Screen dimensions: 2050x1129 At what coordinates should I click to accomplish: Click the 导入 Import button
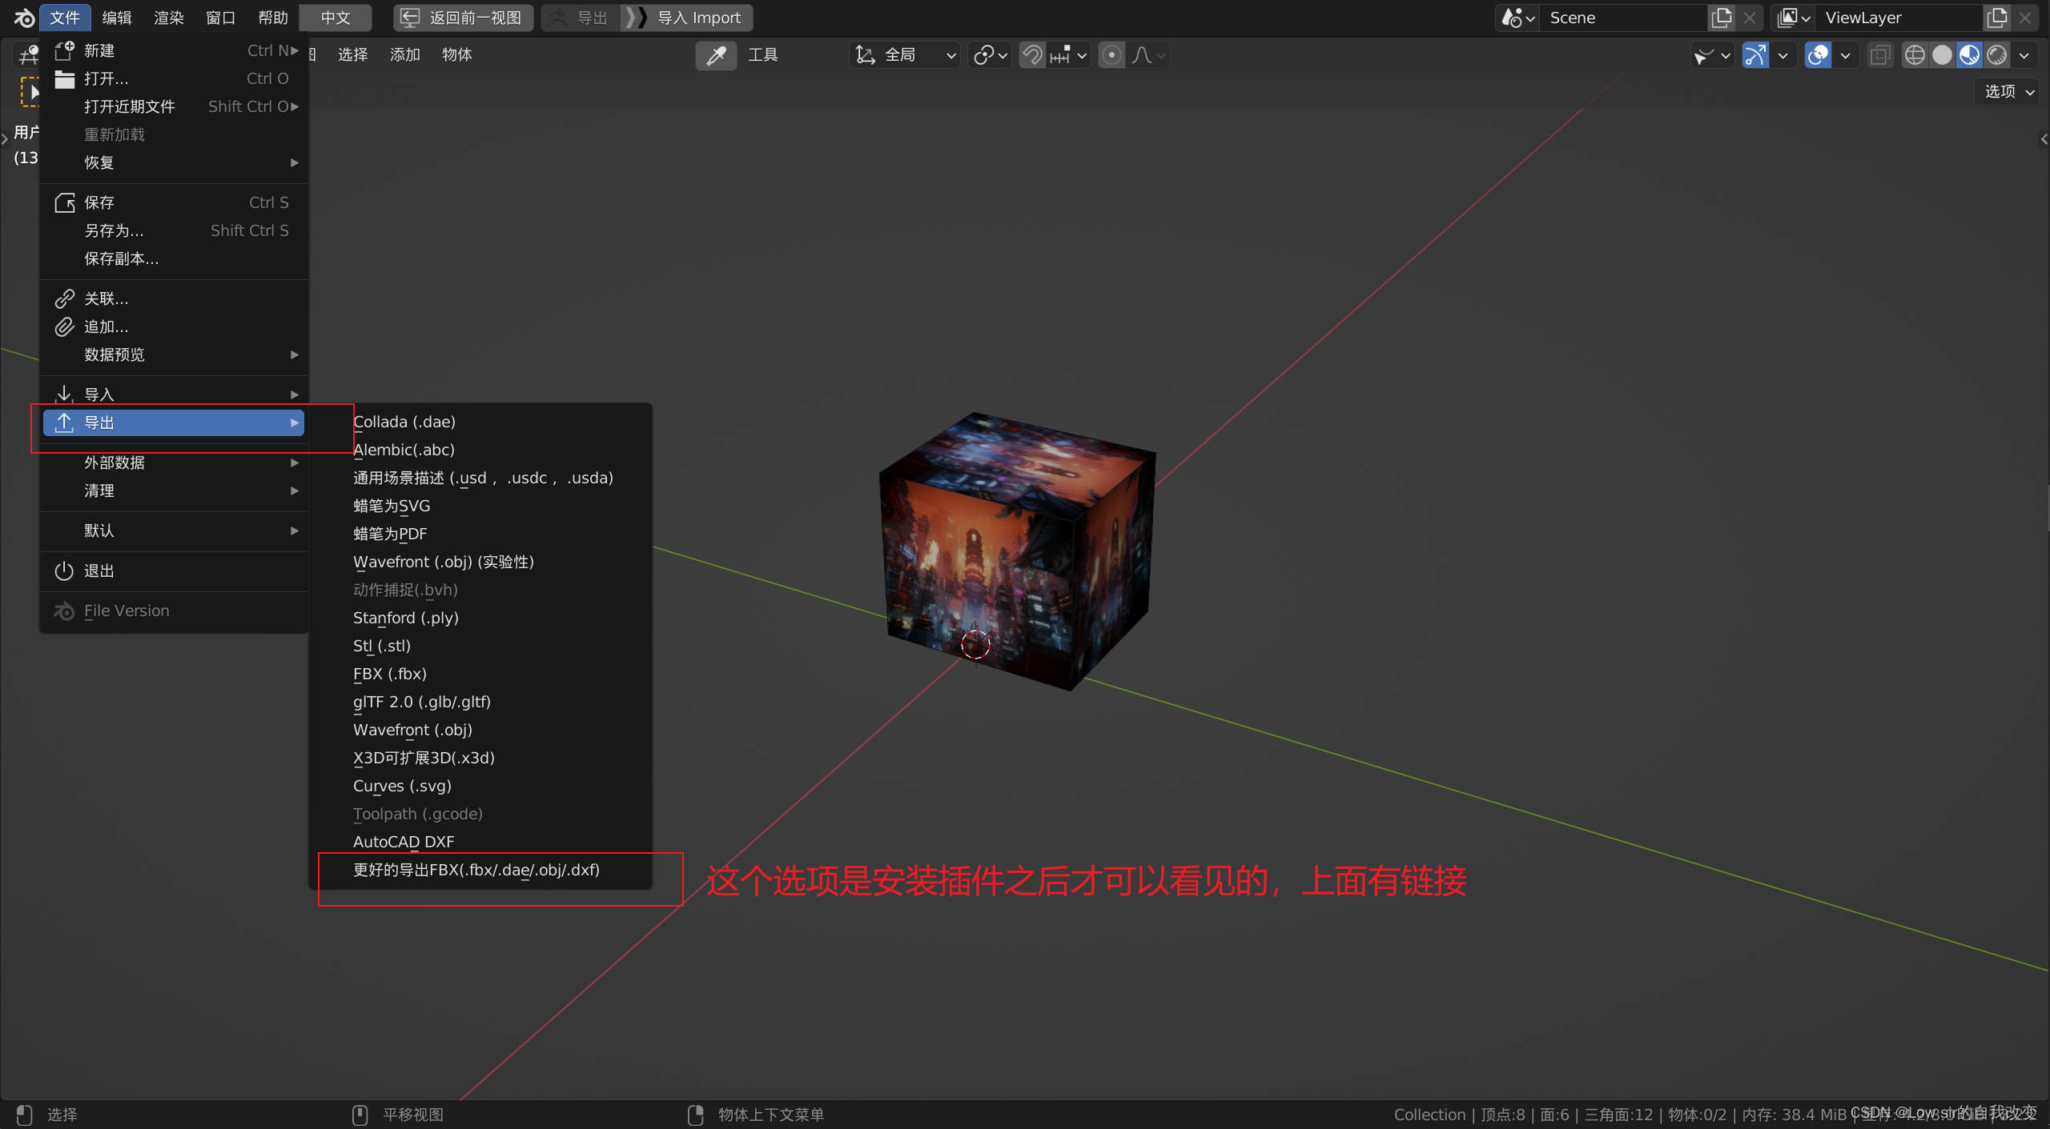click(x=687, y=18)
